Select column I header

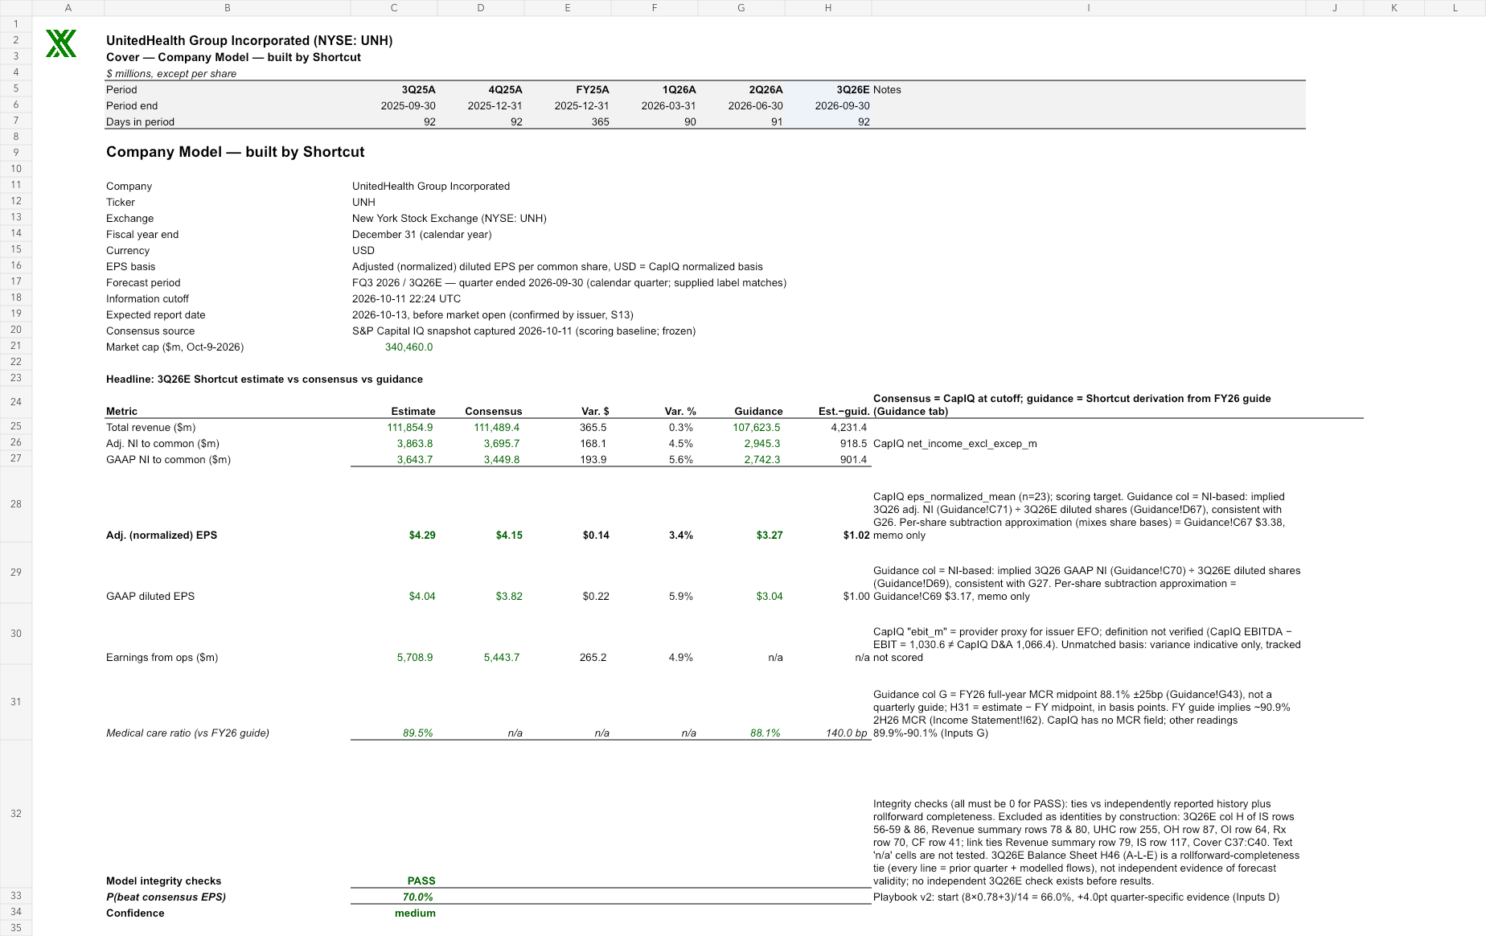click(x=1089, y=8)
